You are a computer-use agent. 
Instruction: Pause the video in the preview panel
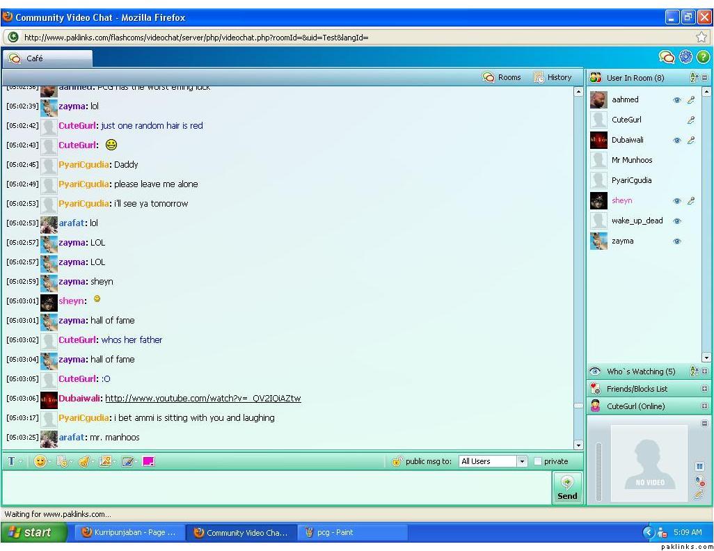tap(699, 466)
